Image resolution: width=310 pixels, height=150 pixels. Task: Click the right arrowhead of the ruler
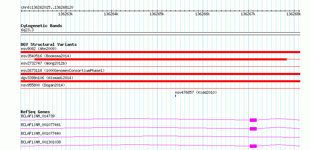click(x=299, y=11)
